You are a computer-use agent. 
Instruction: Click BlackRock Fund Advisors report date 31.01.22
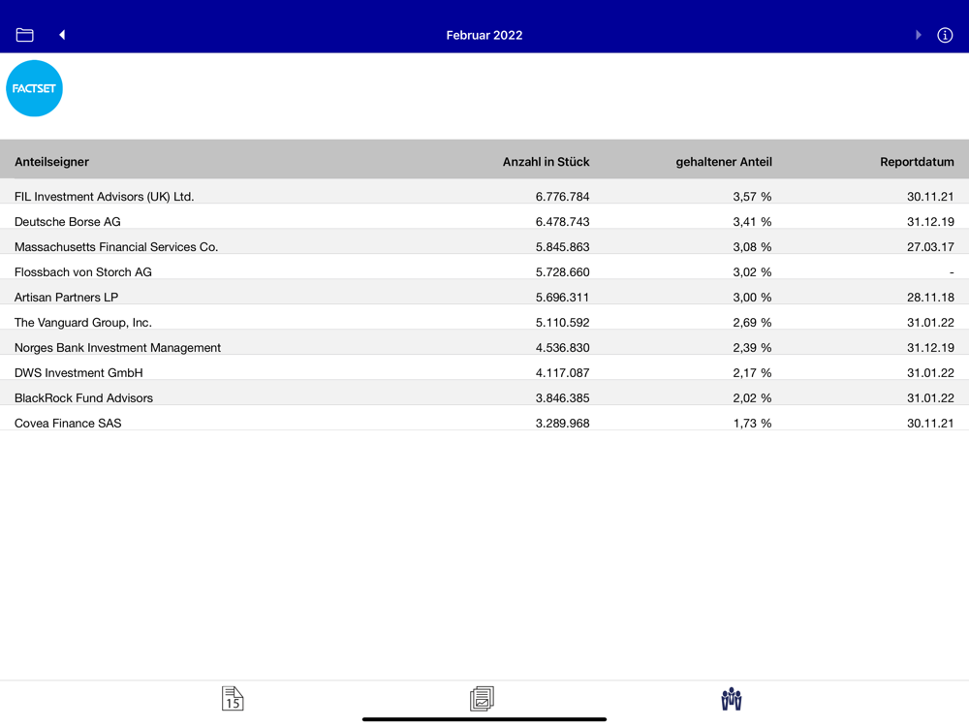(x=930, y=398)
